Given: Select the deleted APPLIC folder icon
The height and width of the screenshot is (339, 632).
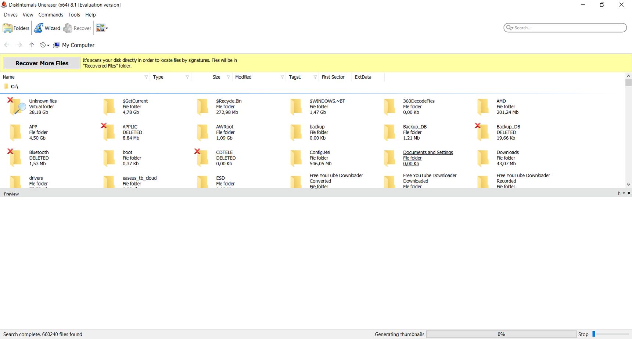Looking at the screenshot, I should (108, 132).
